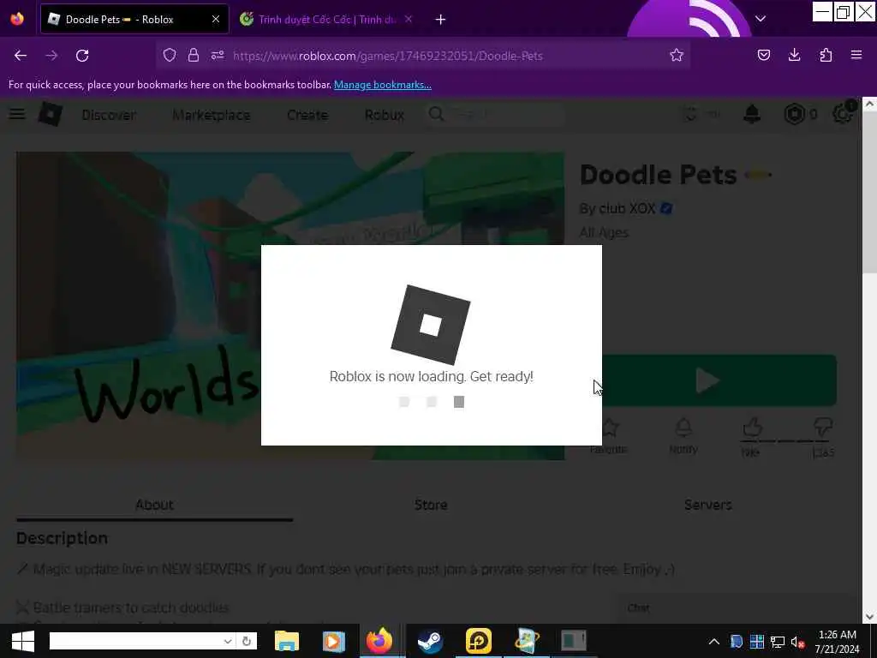Click the taskbar search refresh icon
877x658 pixels.
tap(246, 641)
